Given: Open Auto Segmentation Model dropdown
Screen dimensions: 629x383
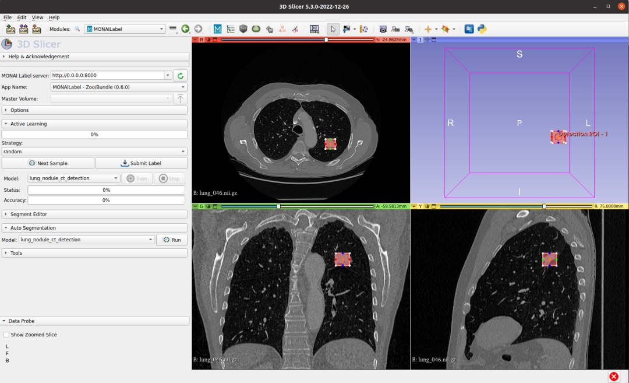Looking at the screenshot, I should point(86,240).
